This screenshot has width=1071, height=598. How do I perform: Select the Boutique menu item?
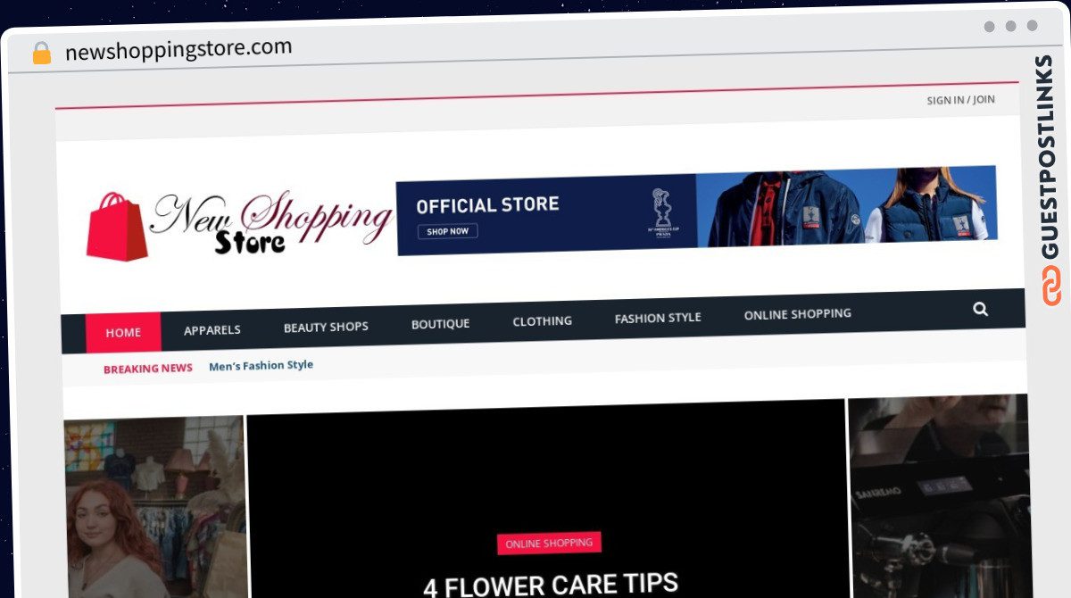pyautogui.click(x=440, y=324)
